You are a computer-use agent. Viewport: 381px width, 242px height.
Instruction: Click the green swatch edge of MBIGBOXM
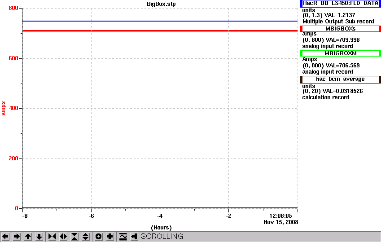point(301,53)
